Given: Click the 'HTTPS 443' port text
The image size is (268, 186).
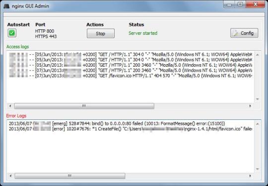Looking at the screenshot, I should pyautogui.click(x=46, y=36).
